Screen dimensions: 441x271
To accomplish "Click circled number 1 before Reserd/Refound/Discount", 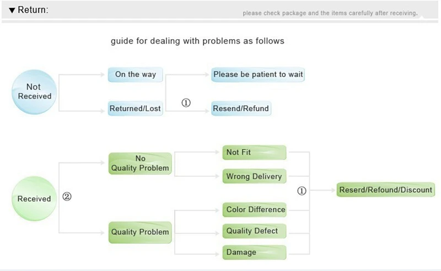I will click(x=302, y=191).
